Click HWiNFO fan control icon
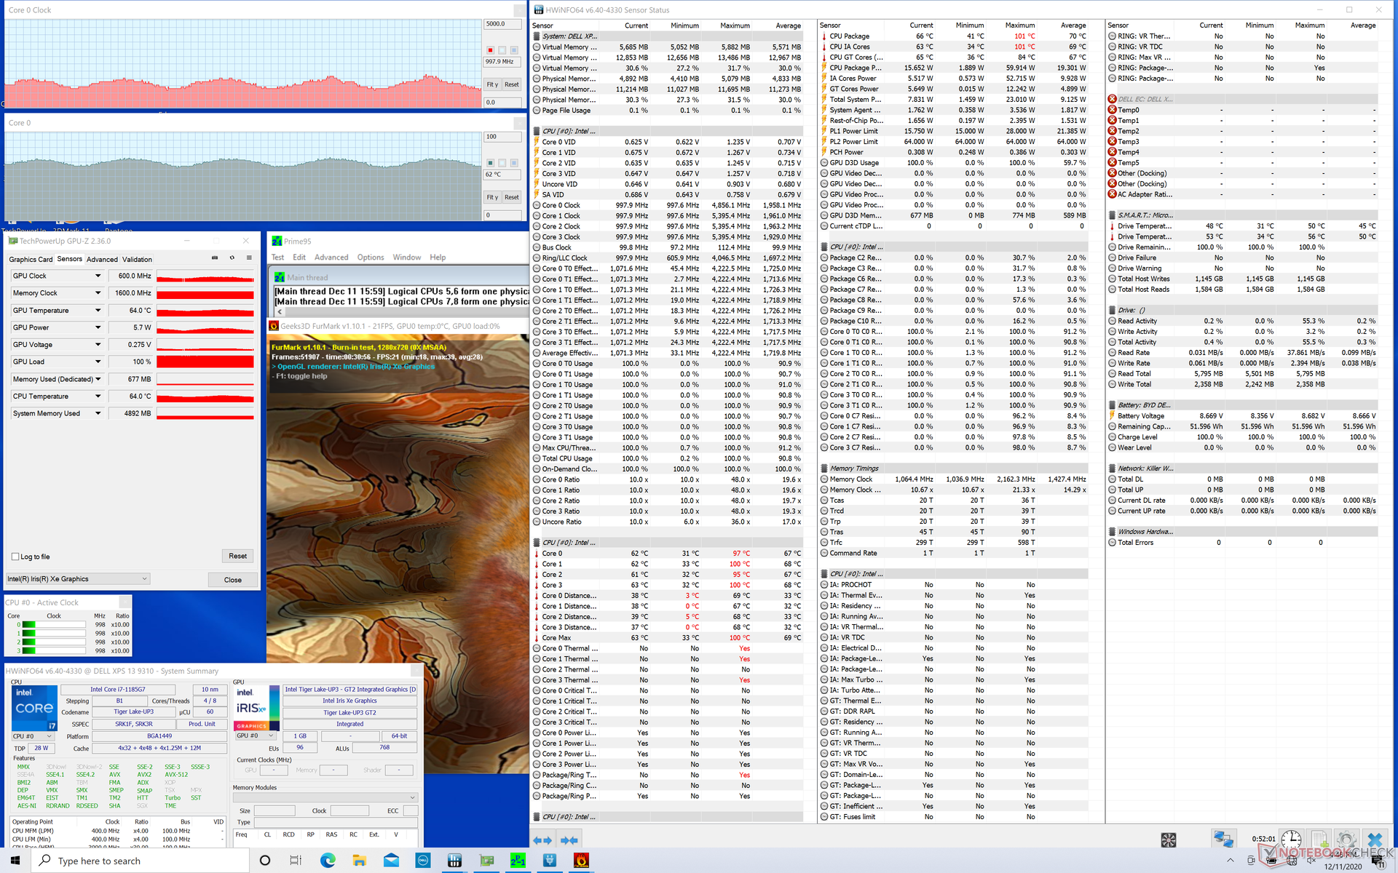Viewport: 1398px width, 873px height. 1169,840
